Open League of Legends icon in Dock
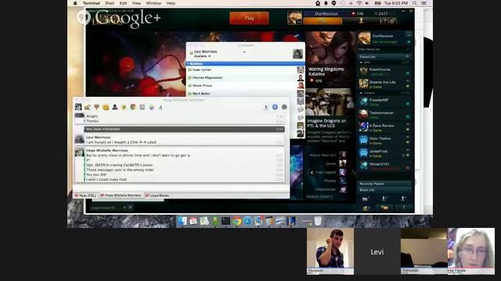 (x=291, y=221)
